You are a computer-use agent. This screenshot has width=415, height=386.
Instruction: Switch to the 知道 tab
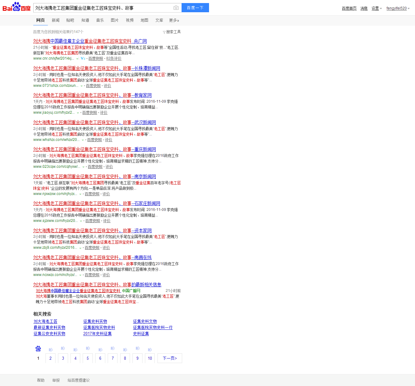pos(85,20)
